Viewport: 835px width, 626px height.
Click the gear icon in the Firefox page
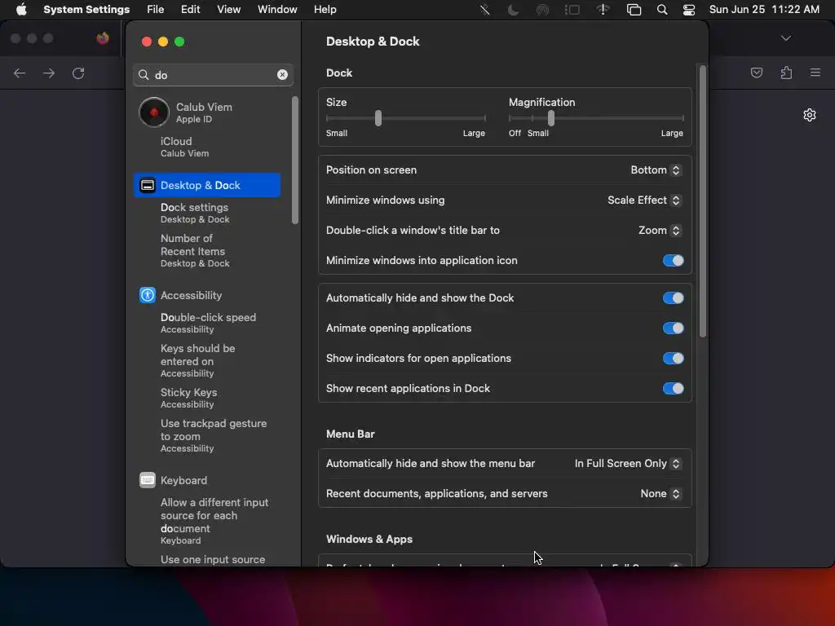(810, 115)
